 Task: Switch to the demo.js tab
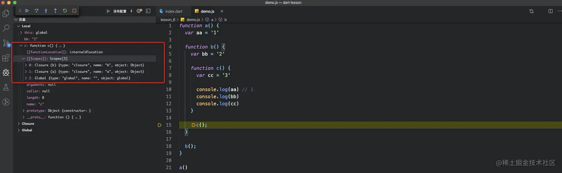pos(207,11)
